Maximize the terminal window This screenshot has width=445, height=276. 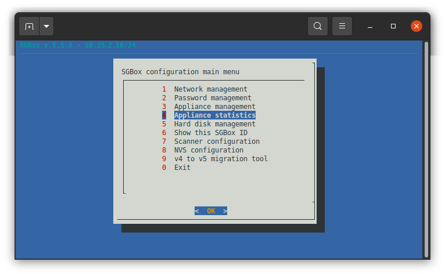click(393, 26)
